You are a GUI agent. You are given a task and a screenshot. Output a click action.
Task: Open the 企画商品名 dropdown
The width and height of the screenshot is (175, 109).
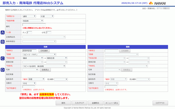(x=44, y=37)
